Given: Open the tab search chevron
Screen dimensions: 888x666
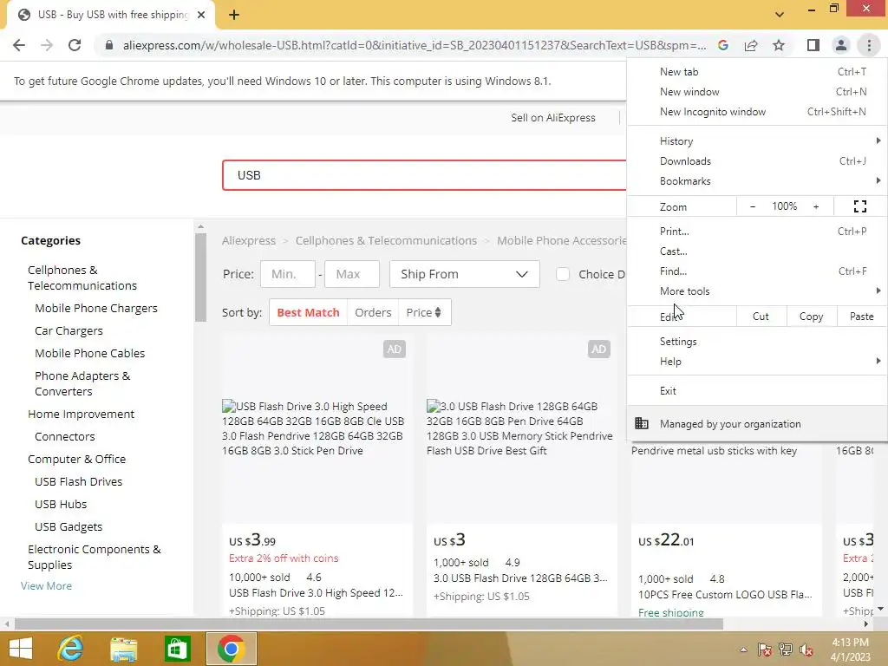Looking at the screenshot, I should point(780,15).
